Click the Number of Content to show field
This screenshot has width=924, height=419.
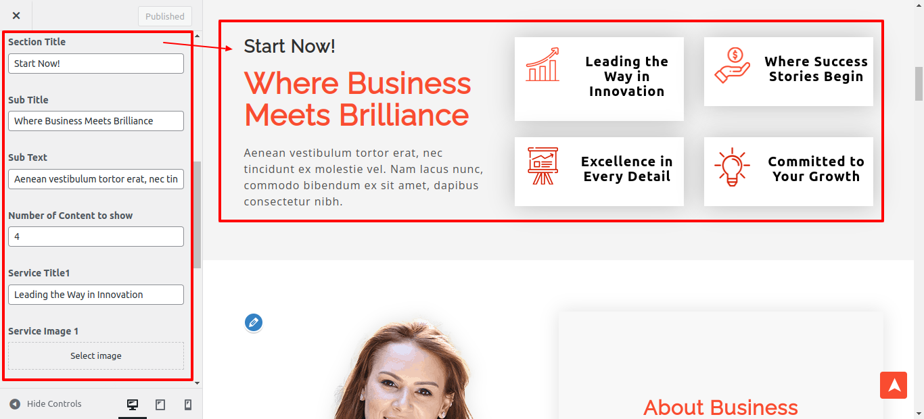96,237
